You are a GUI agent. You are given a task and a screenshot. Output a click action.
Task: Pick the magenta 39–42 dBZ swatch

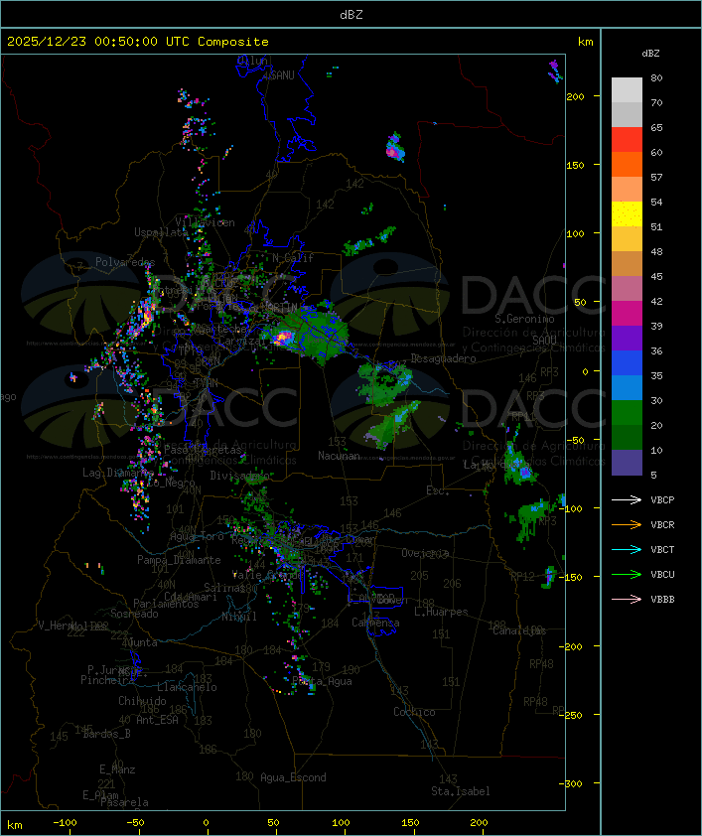click(x=627, y=313)
